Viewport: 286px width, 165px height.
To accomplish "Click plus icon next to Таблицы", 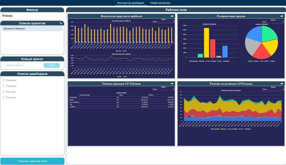I will [4, 98].
